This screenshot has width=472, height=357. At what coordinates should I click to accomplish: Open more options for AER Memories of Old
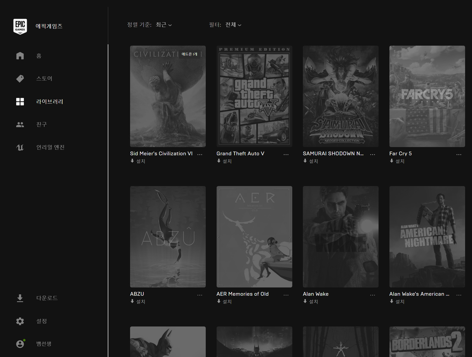click(x=286, y=295)
